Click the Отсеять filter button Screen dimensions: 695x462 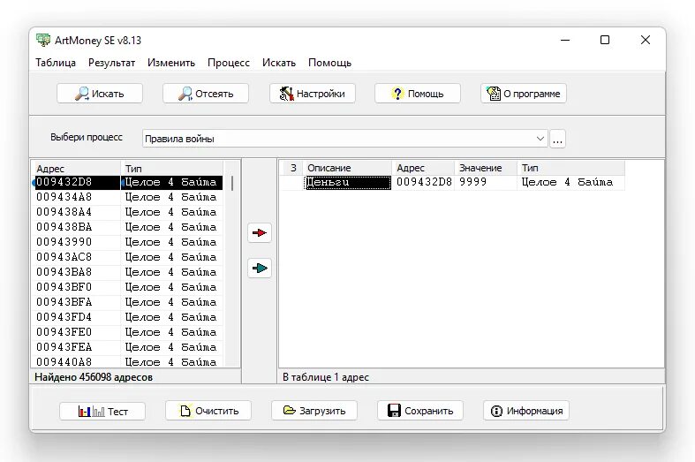pyautogui.click(x=206, y=94)
